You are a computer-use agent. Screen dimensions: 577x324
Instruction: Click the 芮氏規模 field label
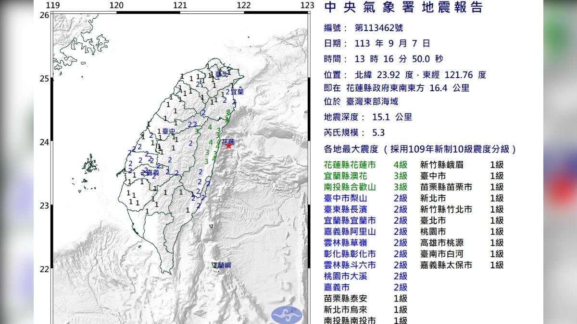coord(345,133)
